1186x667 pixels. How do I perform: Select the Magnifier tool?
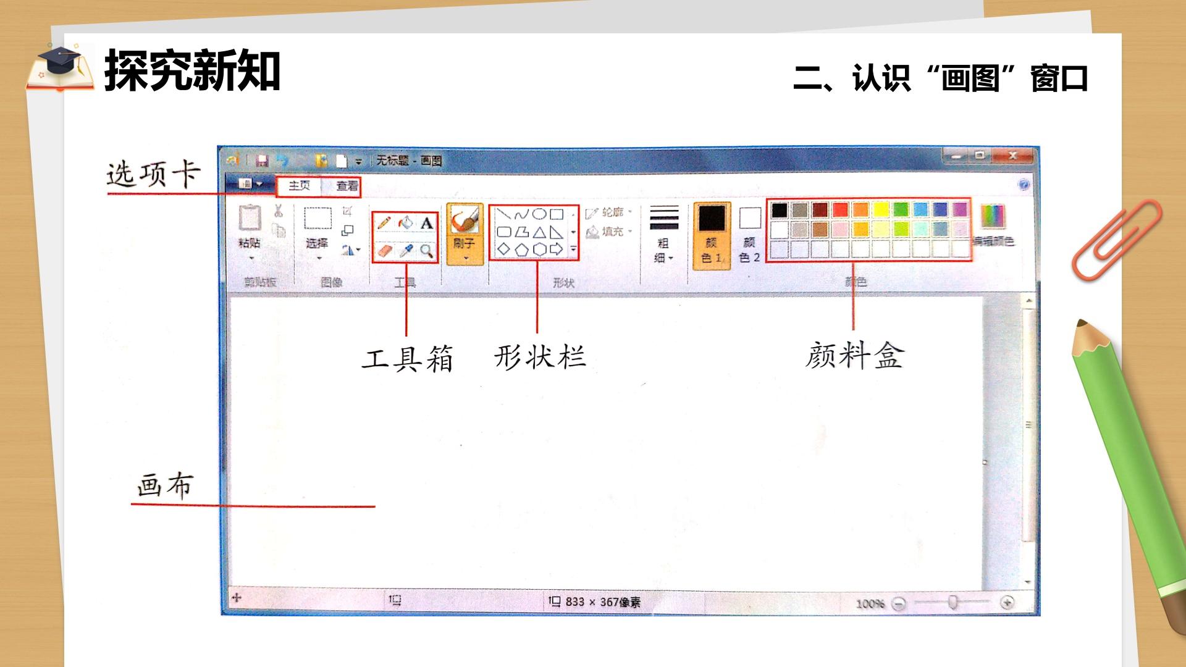426,250
